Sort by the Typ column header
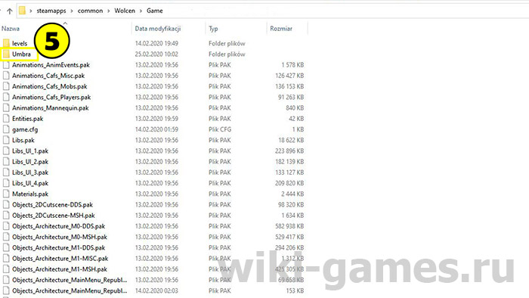529x298 pixels. point(213,29)
